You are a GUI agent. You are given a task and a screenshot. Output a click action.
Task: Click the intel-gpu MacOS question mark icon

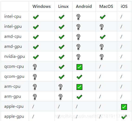(101, 27)
